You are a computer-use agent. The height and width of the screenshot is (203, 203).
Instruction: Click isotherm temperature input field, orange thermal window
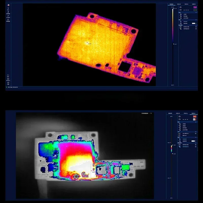click(194, 23)
